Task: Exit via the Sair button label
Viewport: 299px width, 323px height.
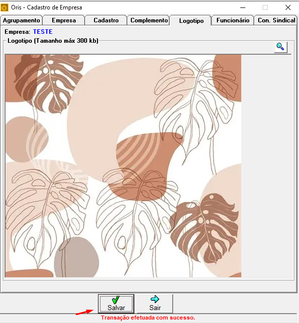Action: click(x=155, y=308)
